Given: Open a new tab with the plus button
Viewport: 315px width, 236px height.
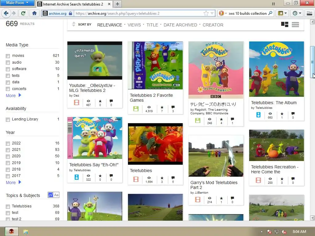Looking at the screenshot, I should click(118, 4).
